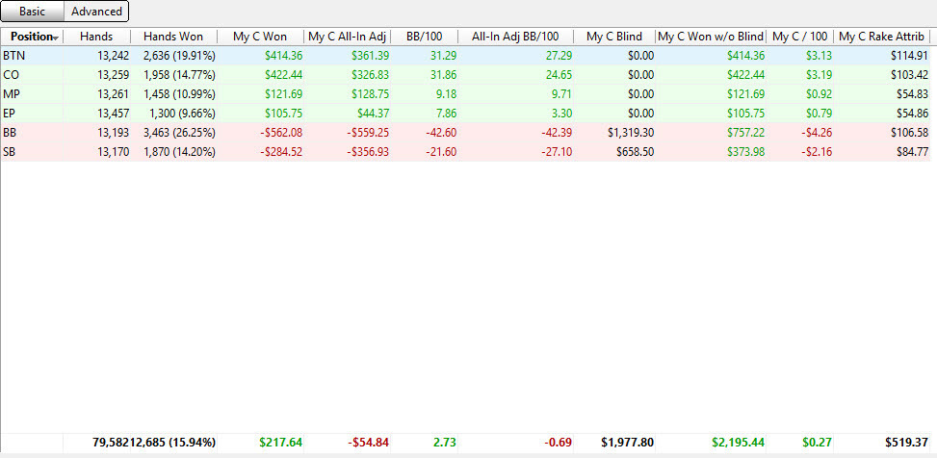Sort by My C / 100 column
This screenshot has height=458, width=937.
(x=800, y=37)
